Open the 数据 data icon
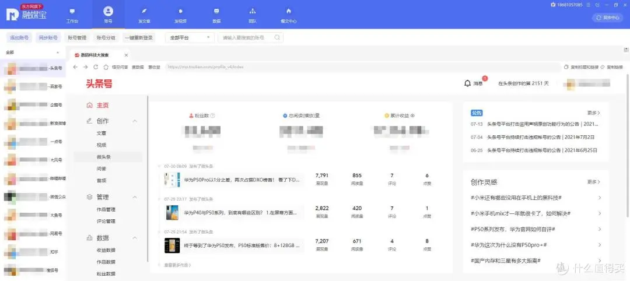The image size is (630, 281). [216, 11]
